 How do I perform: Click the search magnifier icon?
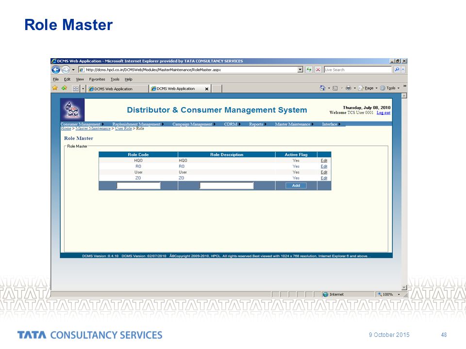[x=397, y=70]
